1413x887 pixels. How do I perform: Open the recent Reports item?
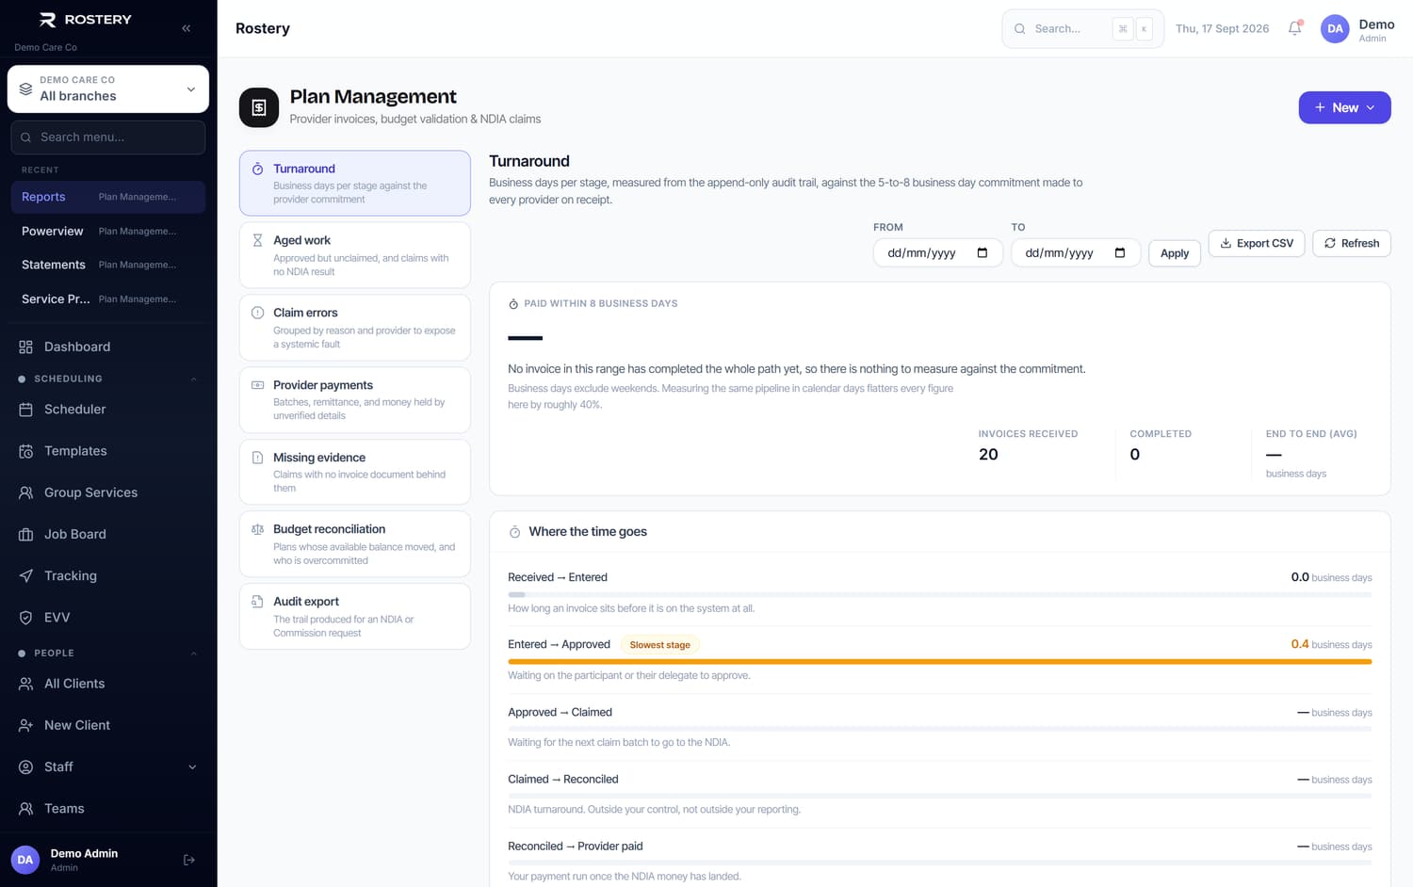pos(108,197)
